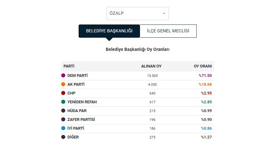This screenshot has width=268, height=146.
Task: Open the ÖZALP district dropdown
Action: click(137, 14)
